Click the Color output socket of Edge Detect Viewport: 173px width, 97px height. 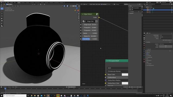pos(99,18)
